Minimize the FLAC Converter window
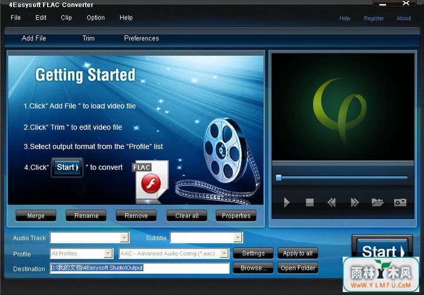Screen dimensions: 424x295 coord(383,4)
